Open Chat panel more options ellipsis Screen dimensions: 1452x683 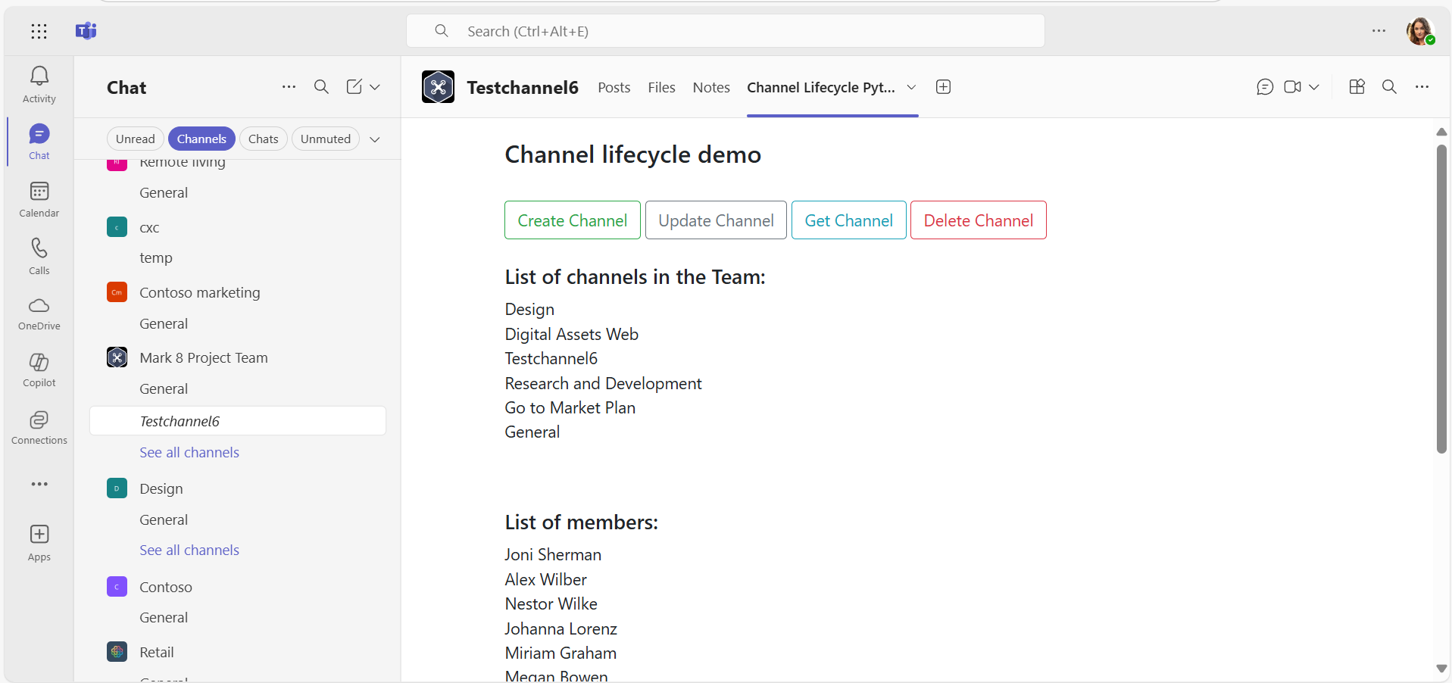(x=289, y=87)
